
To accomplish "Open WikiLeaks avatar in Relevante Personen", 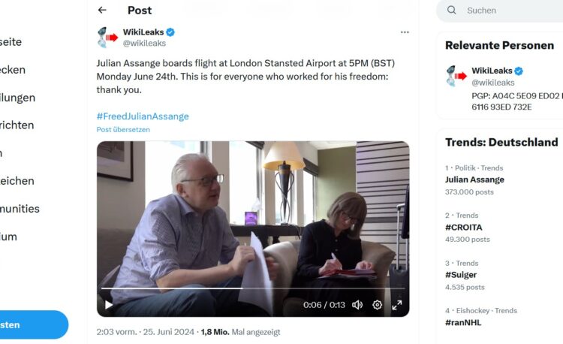I will point(456,76).
